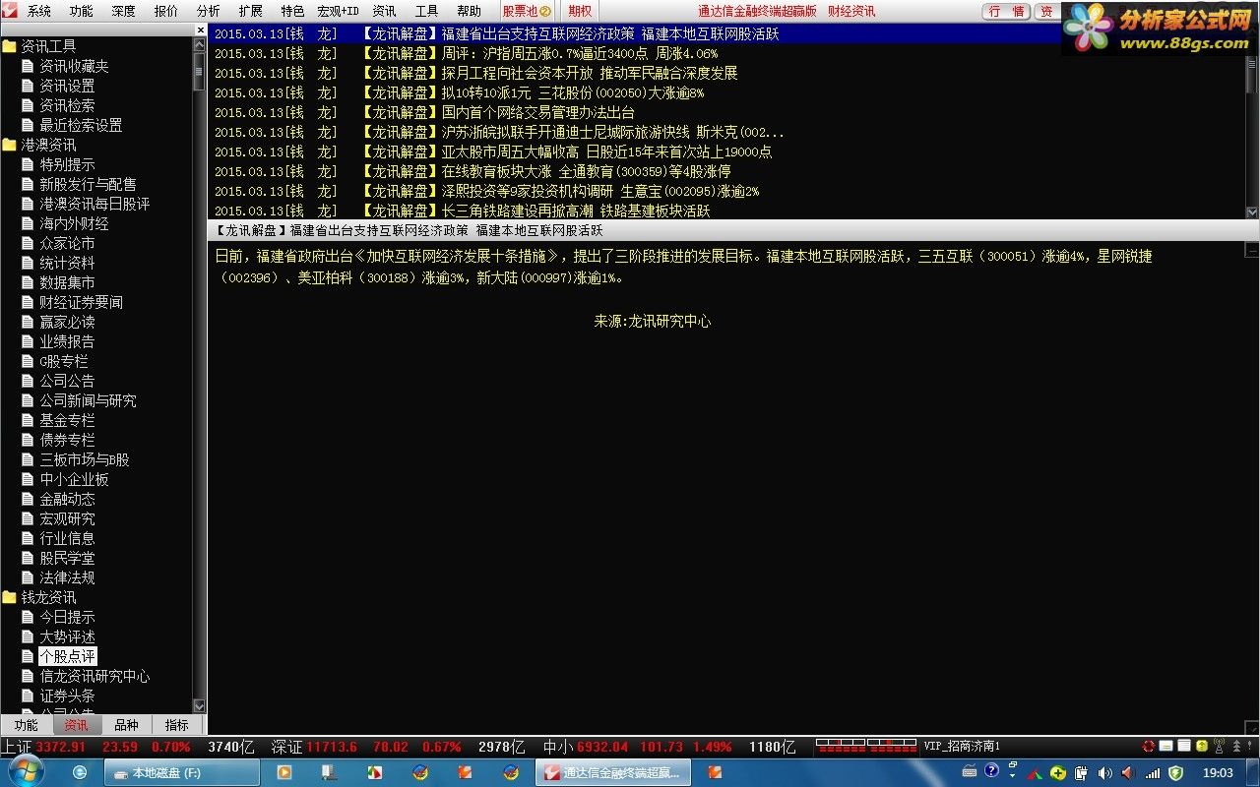
Task: Click the tray network signal bars
Action: [1153, 773]
